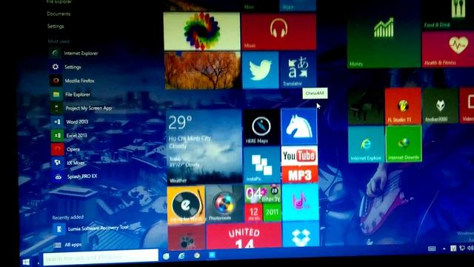The height and width of the screenshot is (267, 474).
Task: Open the Dropbox tile
Action: pyautogui.click(x=301, y=234)
